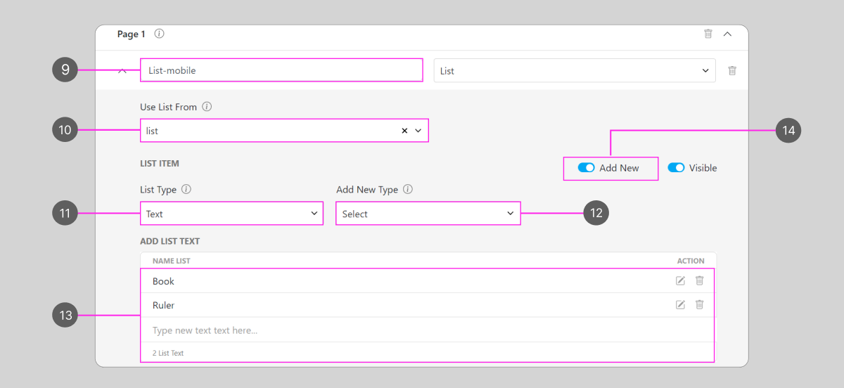Toggle the Visible switch

click(676, 168)
